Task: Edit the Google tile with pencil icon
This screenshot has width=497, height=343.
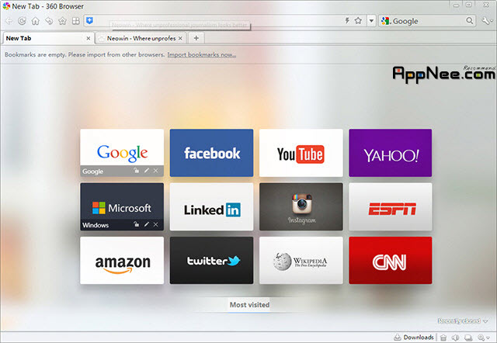Action: coord(147,171)
